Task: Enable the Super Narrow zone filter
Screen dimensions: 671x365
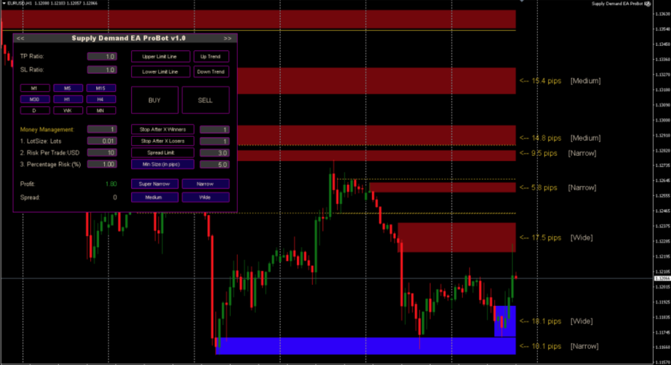Action: click(x=155, y=184)
